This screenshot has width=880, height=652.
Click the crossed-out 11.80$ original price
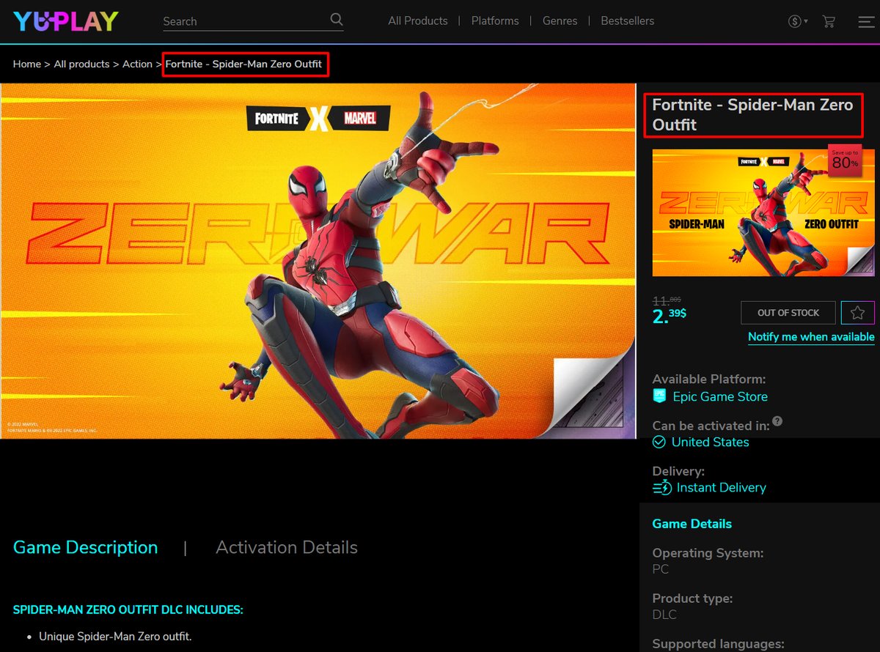coord(667,300)
